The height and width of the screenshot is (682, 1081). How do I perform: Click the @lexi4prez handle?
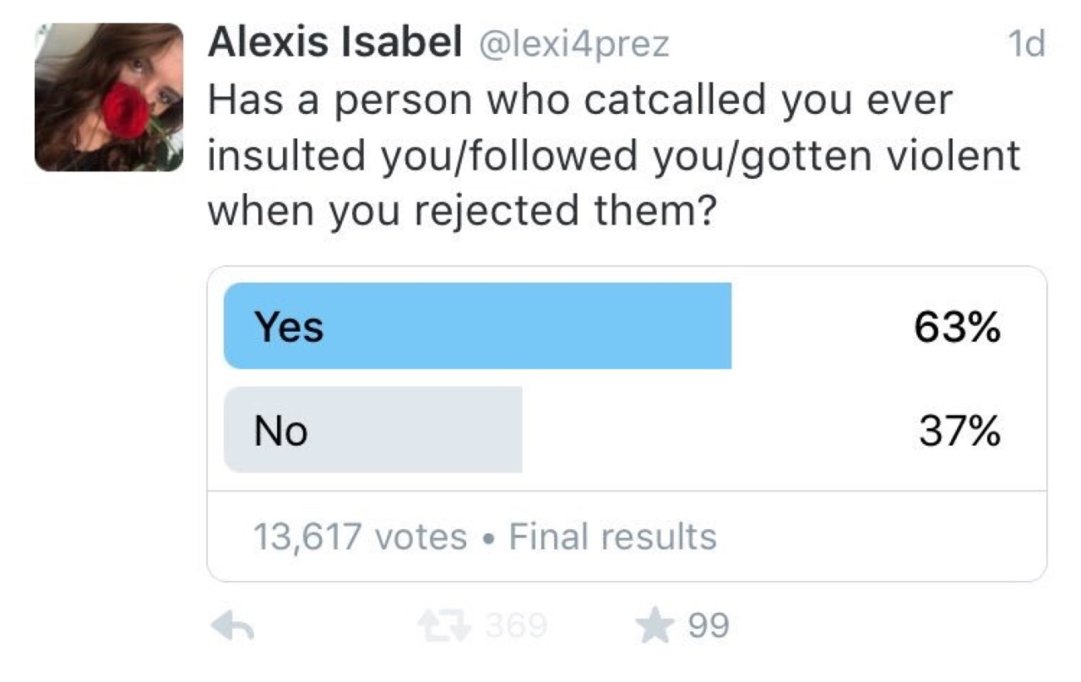coord(574,44)
